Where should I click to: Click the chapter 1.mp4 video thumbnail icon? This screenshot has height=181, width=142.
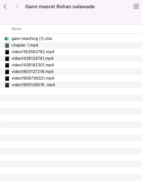[7, 45]
